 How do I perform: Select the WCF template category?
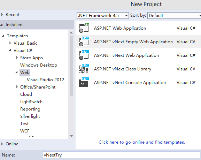pos(25,131)
